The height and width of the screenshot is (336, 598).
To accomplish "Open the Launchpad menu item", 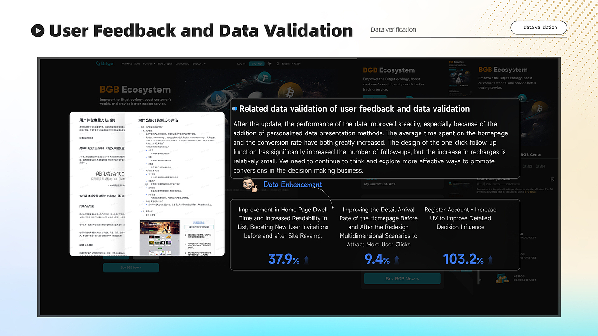I will (x=182, y=63).
